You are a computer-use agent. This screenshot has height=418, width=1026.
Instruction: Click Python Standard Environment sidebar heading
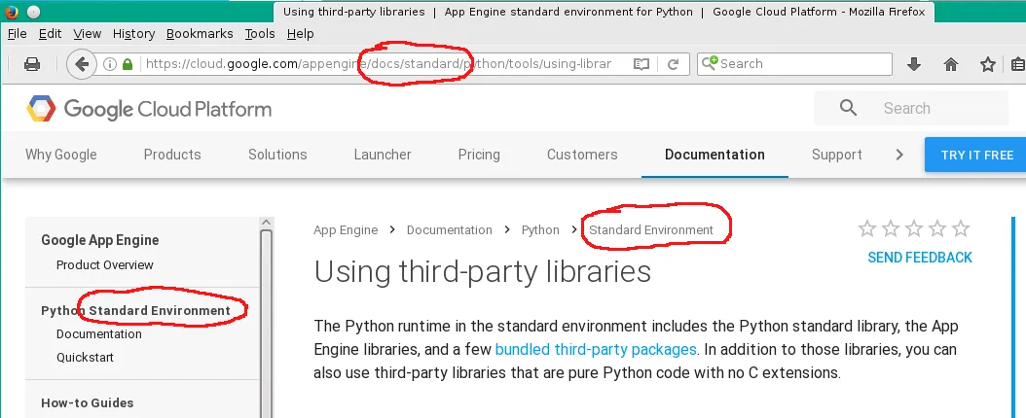tap(136, 311)
